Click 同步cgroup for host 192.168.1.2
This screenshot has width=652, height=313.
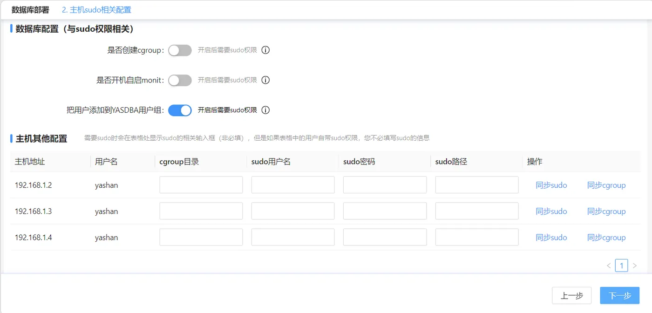(606, 185)
